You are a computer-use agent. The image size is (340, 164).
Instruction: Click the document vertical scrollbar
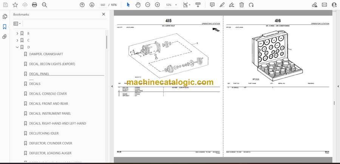tap(334, 103)
